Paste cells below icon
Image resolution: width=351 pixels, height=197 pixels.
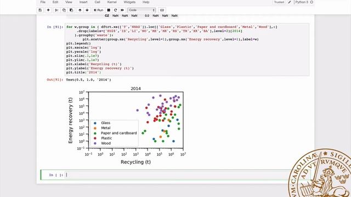pos(71,10)
